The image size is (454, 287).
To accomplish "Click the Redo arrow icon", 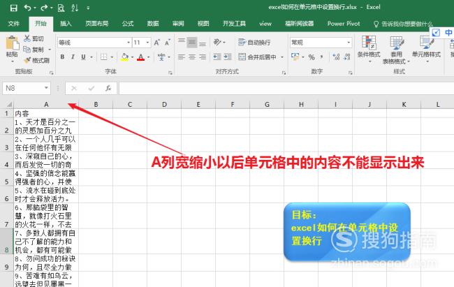I will [x=44, y=8].
